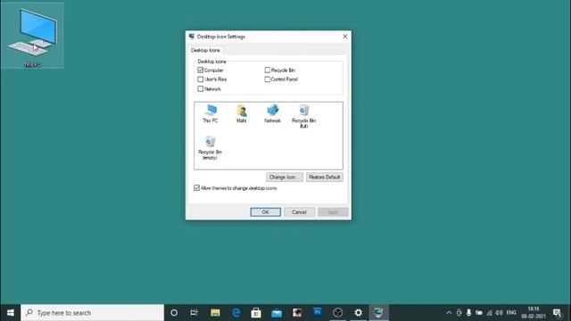Open the Windows Start menu
This screenshot has height=321, width=571.
tap(10, 313)
